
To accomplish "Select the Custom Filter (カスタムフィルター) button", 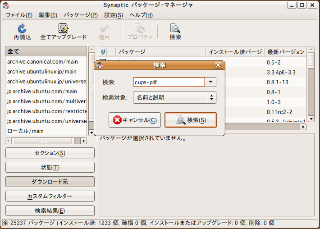I will pyautogui.click(x=50, y=196).
